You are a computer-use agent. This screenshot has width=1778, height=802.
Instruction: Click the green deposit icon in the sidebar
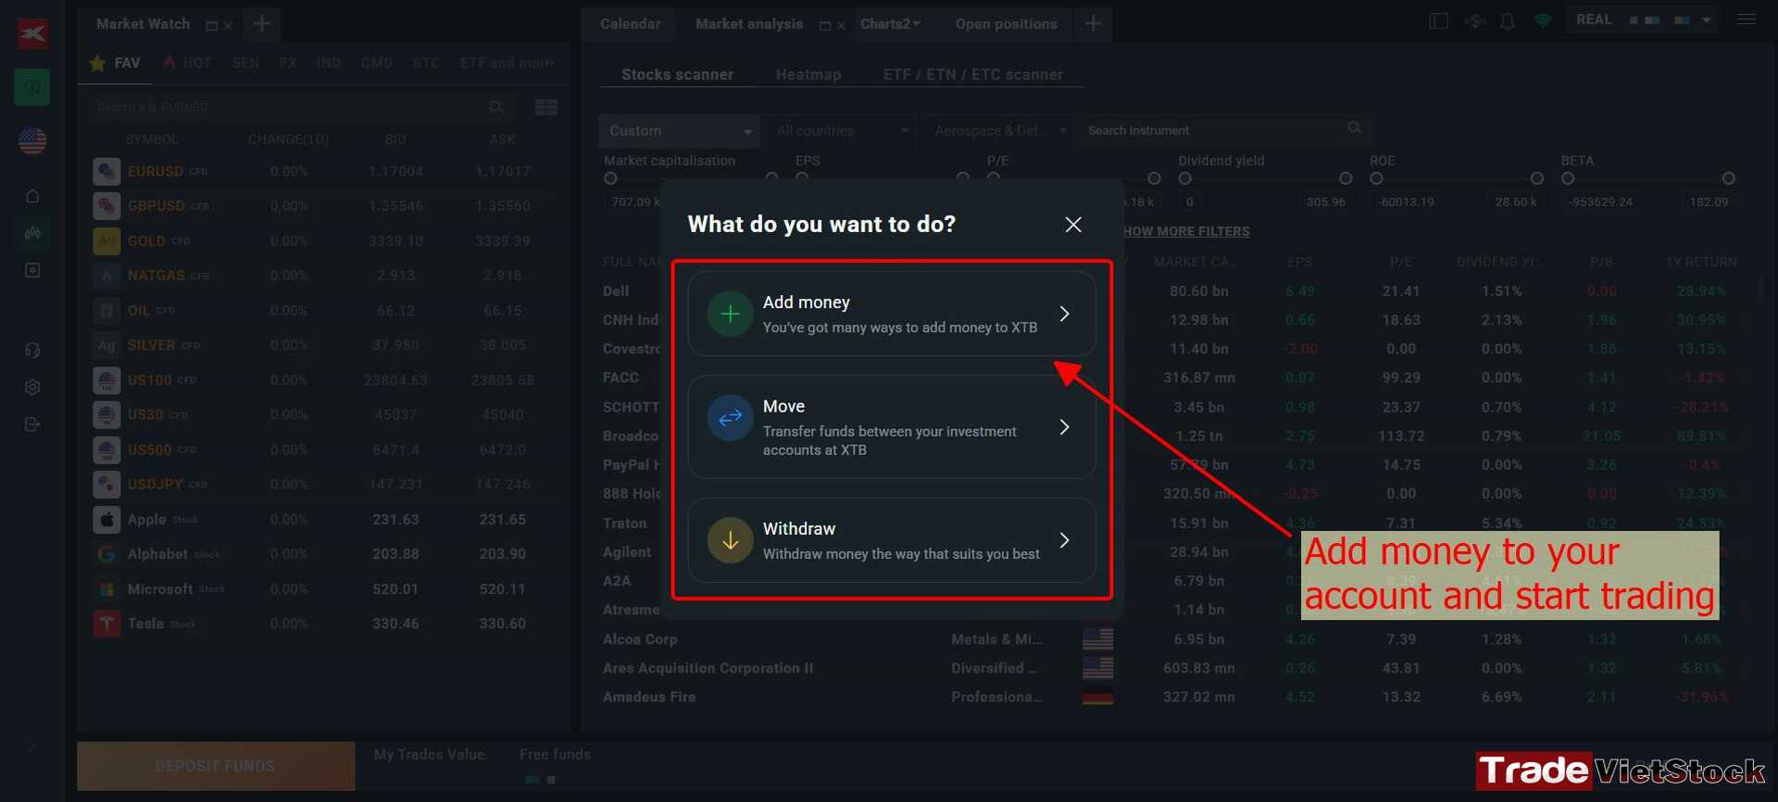coord(32,87)
